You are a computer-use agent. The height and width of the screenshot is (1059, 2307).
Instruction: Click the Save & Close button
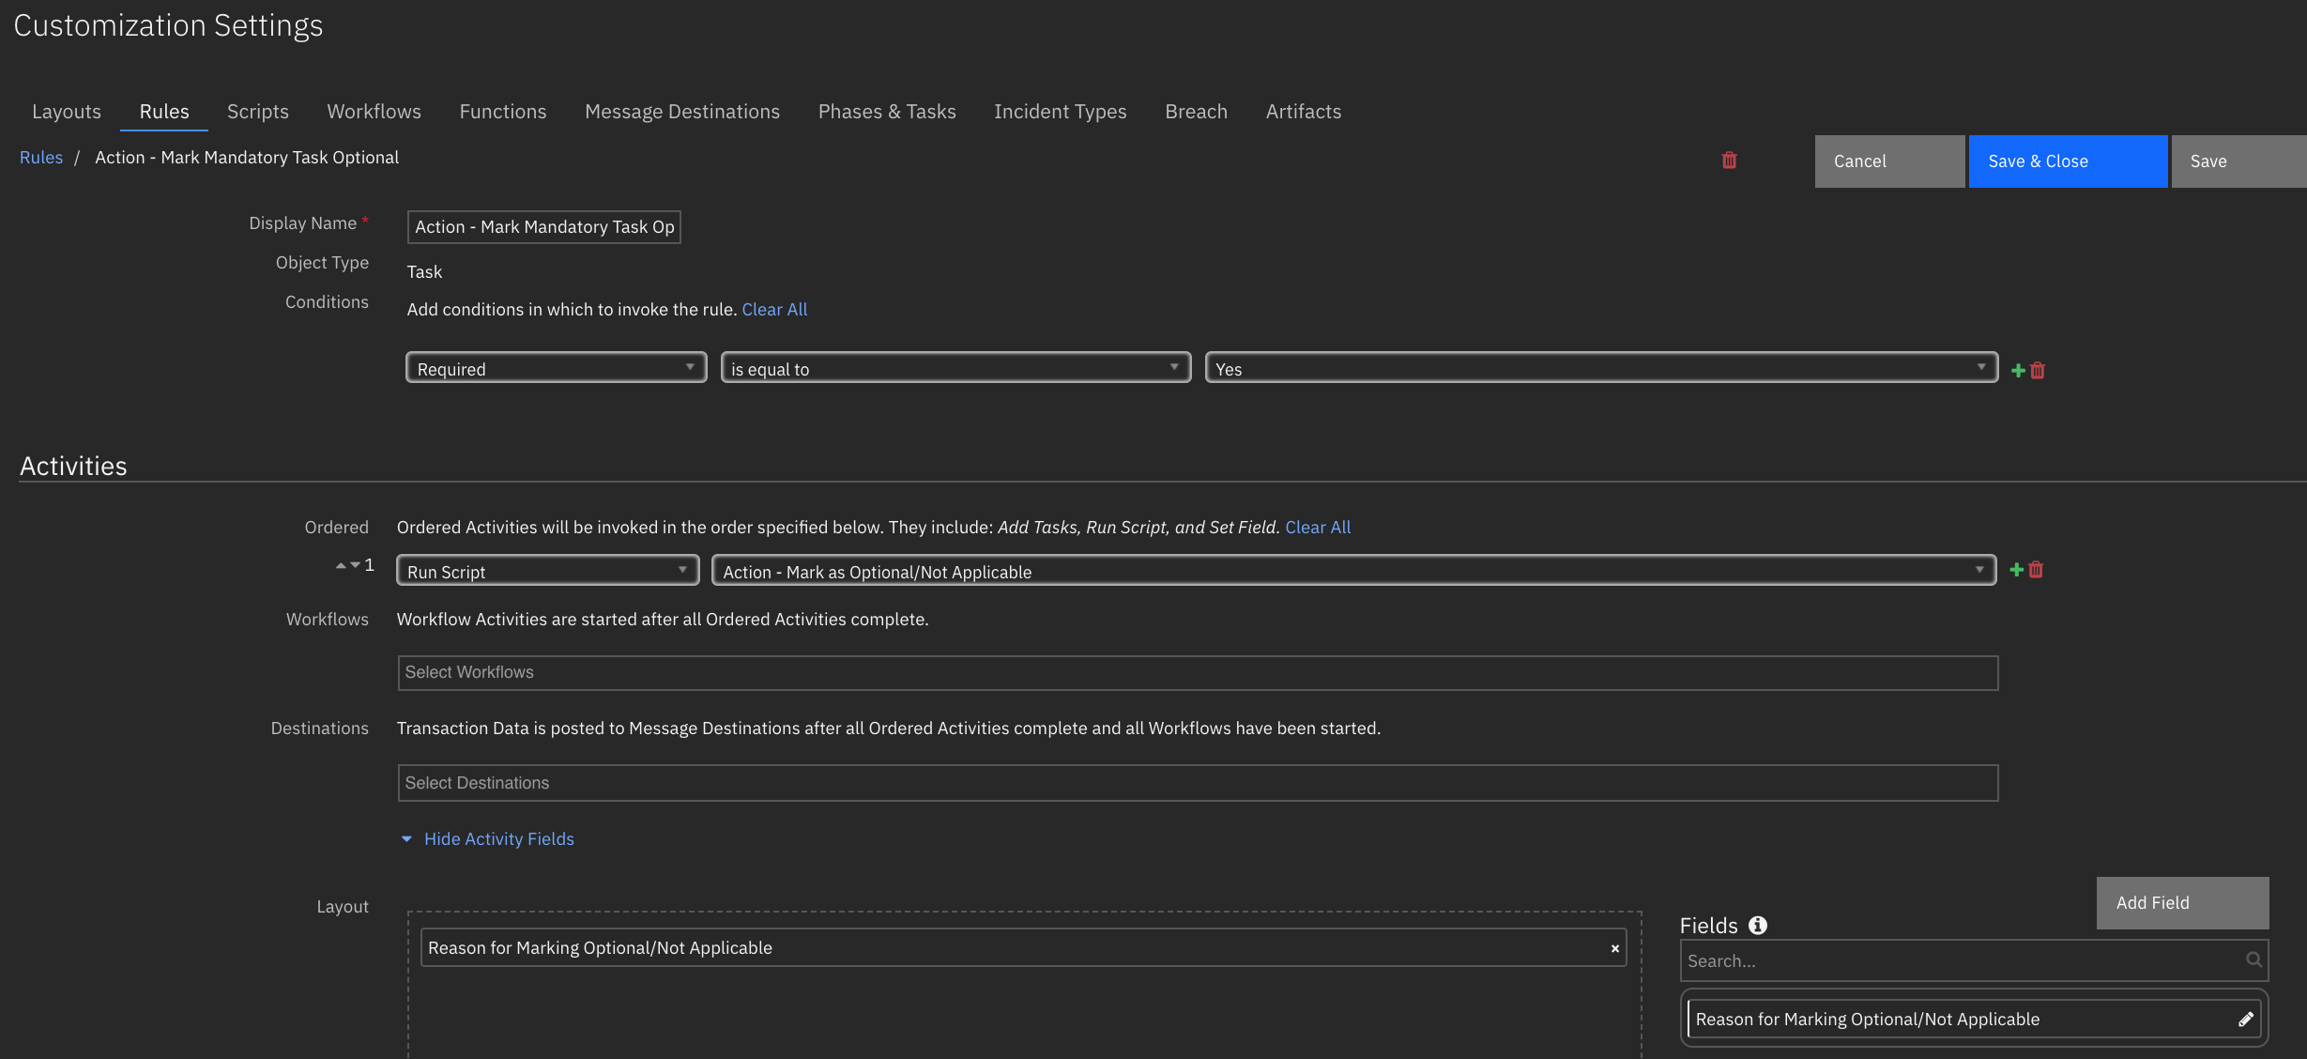(x=2067, y=161)
